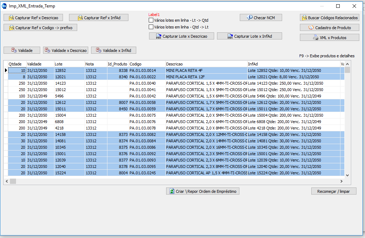The height and width of the screenshot is (238, 365).
Task: Click the Capturar Ref x Descricao button icon
Action: (x=11, y=18)
